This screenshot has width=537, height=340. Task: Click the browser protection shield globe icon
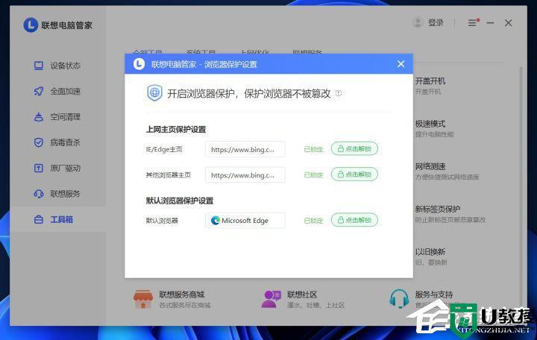(154, 92)
